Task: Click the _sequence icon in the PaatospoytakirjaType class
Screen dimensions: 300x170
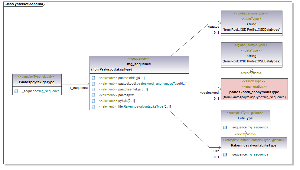Action: [x=16, y=91]
